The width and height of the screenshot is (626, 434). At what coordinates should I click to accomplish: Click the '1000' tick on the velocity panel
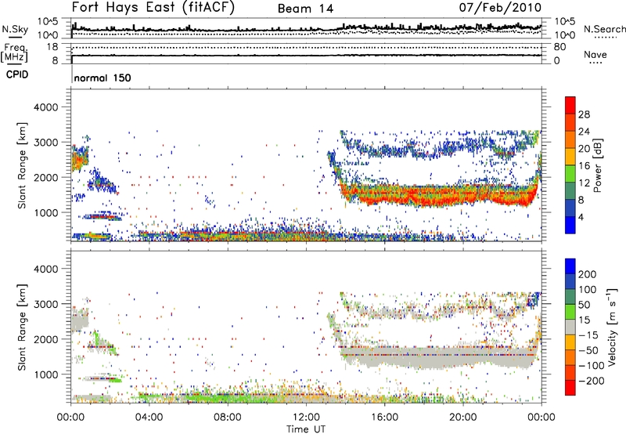coord(45,374)
